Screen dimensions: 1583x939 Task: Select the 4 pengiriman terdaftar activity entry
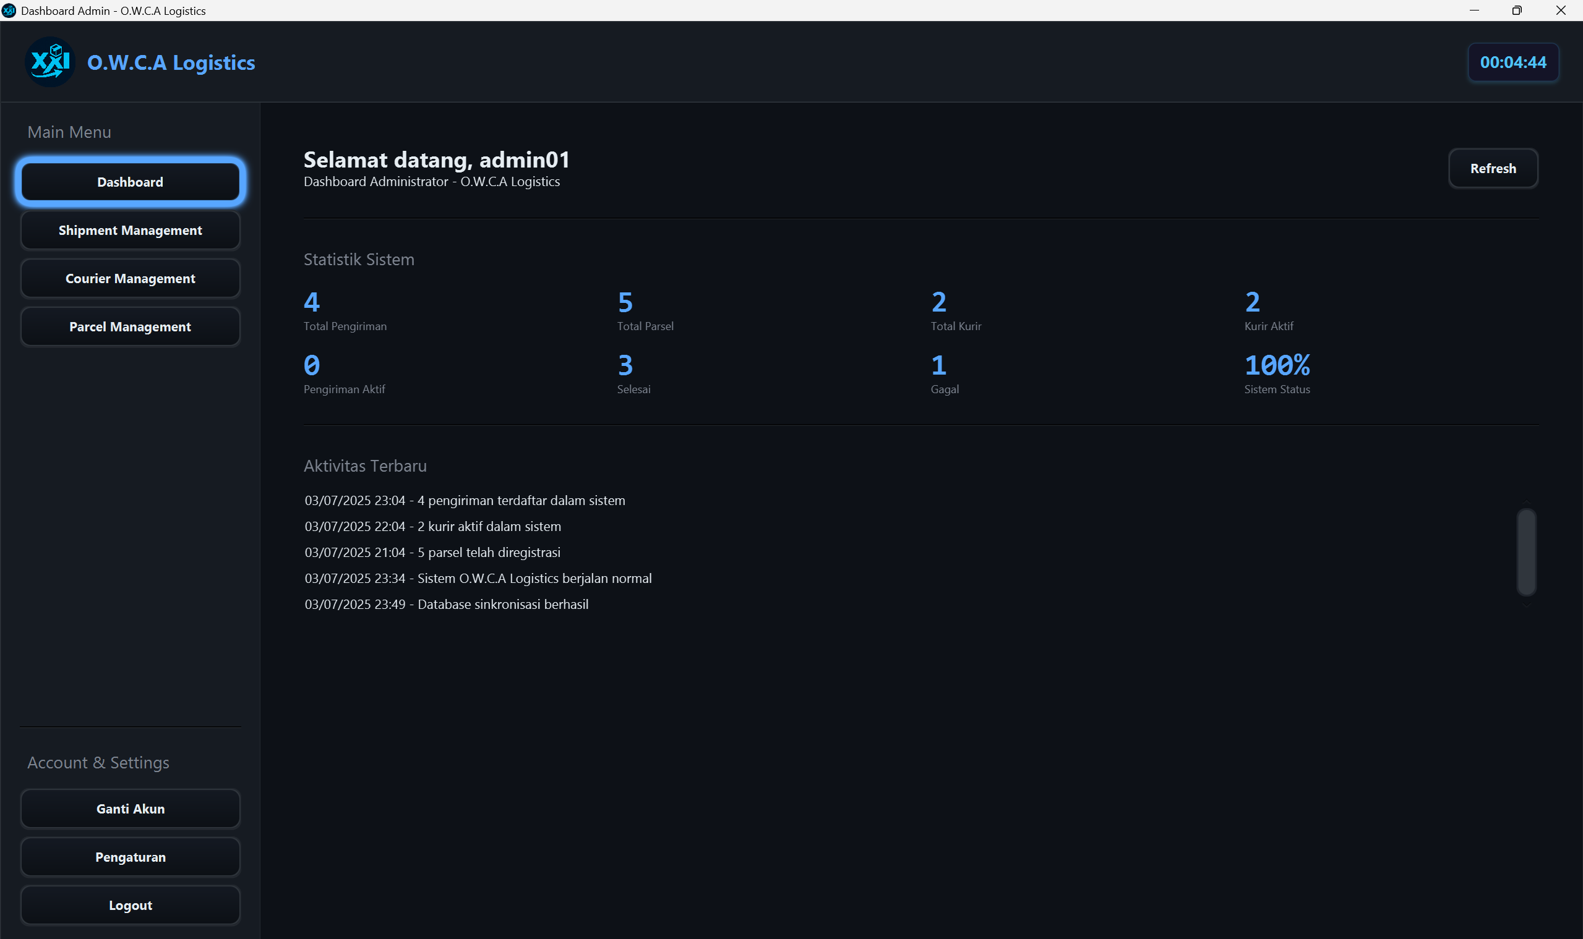click(x=465, y=501)
